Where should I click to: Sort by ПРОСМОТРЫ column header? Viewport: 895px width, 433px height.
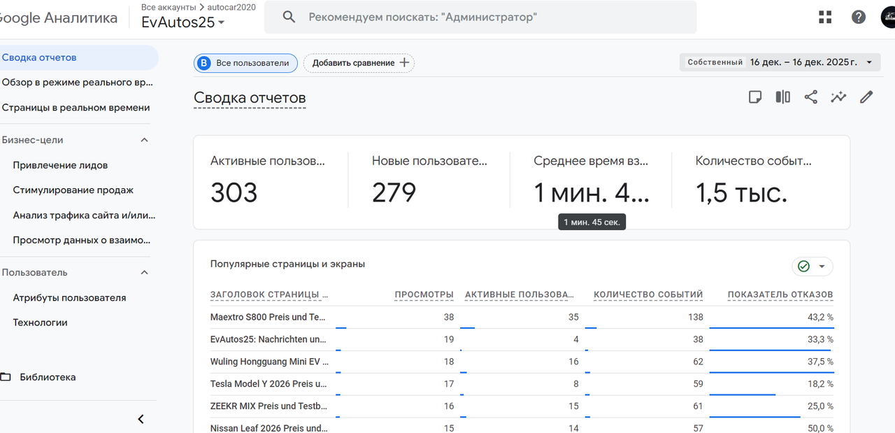point(424,294)
